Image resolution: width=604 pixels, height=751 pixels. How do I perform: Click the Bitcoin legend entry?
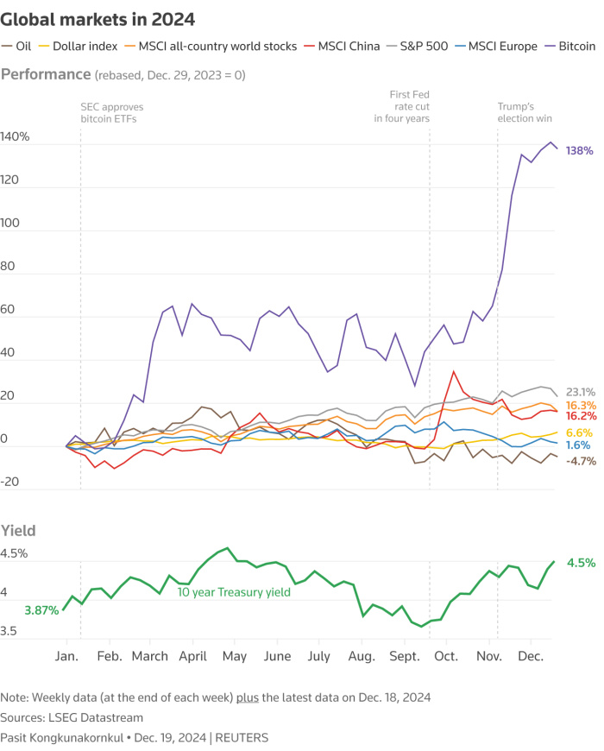pos(572,46)
